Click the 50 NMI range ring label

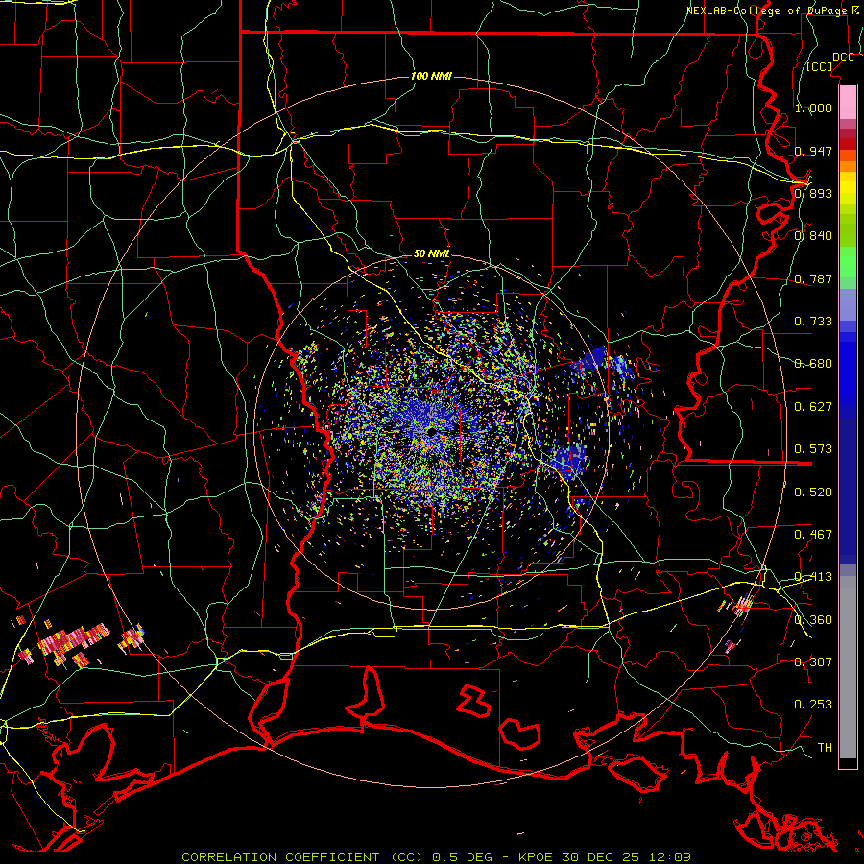coord(431,254)
